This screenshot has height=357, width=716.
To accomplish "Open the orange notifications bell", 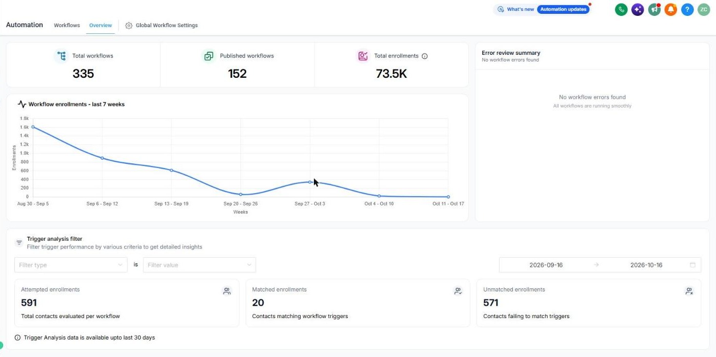I will click(x=671, y=9).
